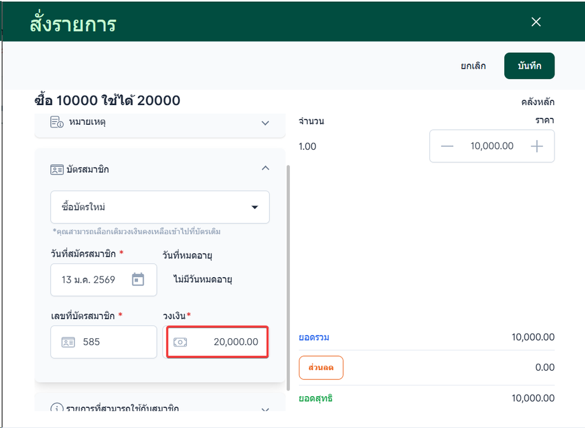This screenshot has width=585, height=428.
Task: Click the quantity value 1.00
Action: (307, 146)
